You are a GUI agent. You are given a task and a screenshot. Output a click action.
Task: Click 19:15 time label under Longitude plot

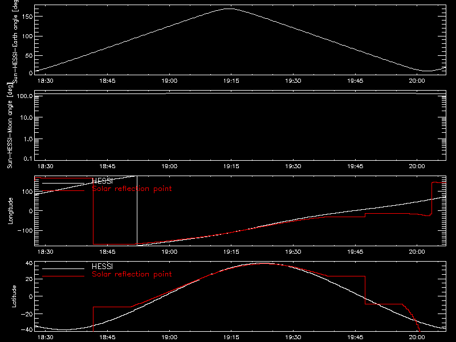231,252
